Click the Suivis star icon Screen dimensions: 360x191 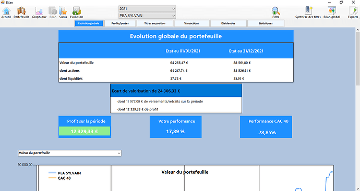(63, 12)
